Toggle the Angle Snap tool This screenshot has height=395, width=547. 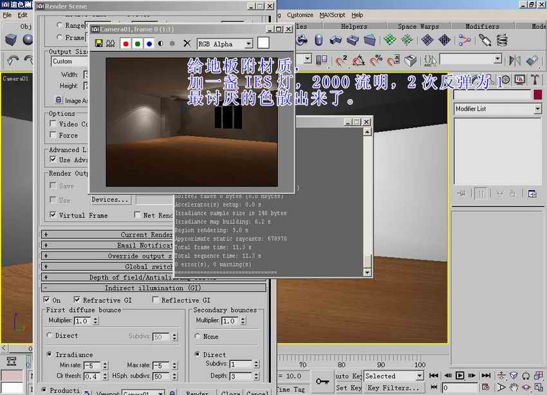click(x=359, y=60)
